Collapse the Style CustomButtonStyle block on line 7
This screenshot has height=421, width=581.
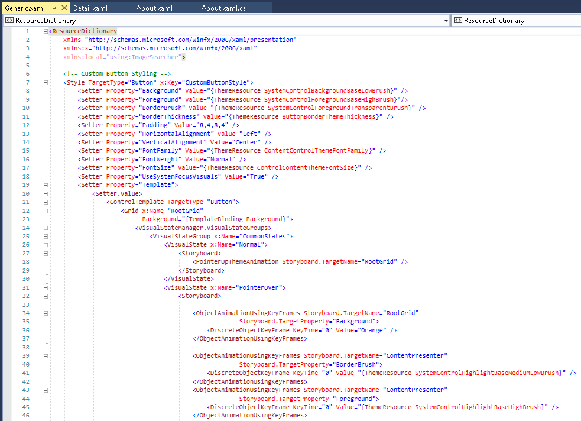pyautogui.click(x=46, y=83)
